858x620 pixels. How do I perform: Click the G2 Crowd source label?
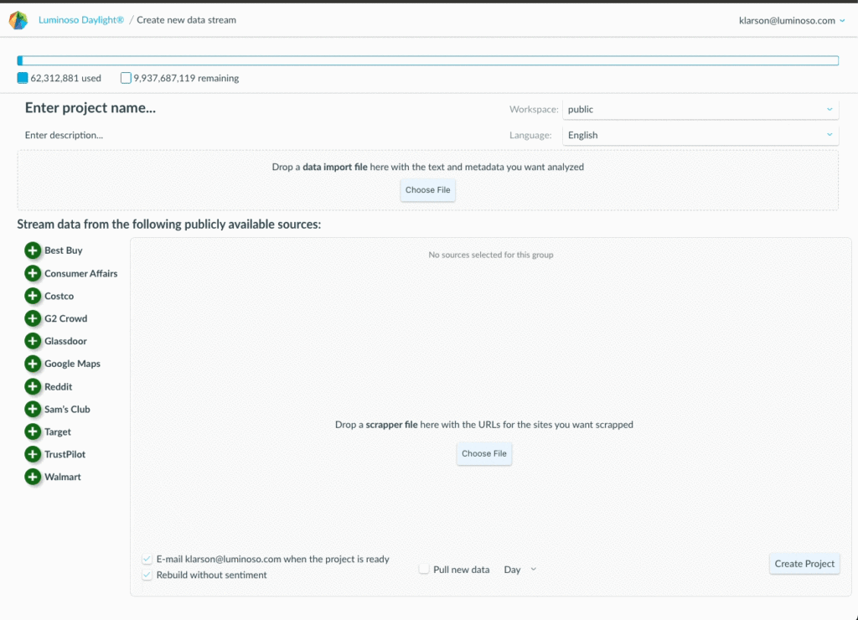[65, 318]
